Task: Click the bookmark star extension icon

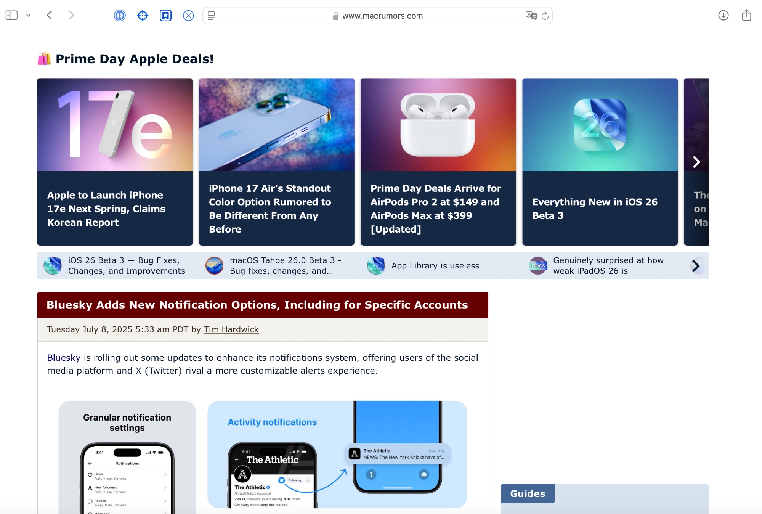Action: click(165, 16)
